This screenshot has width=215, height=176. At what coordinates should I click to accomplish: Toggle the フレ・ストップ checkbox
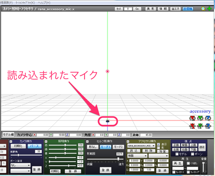point(189,172)
